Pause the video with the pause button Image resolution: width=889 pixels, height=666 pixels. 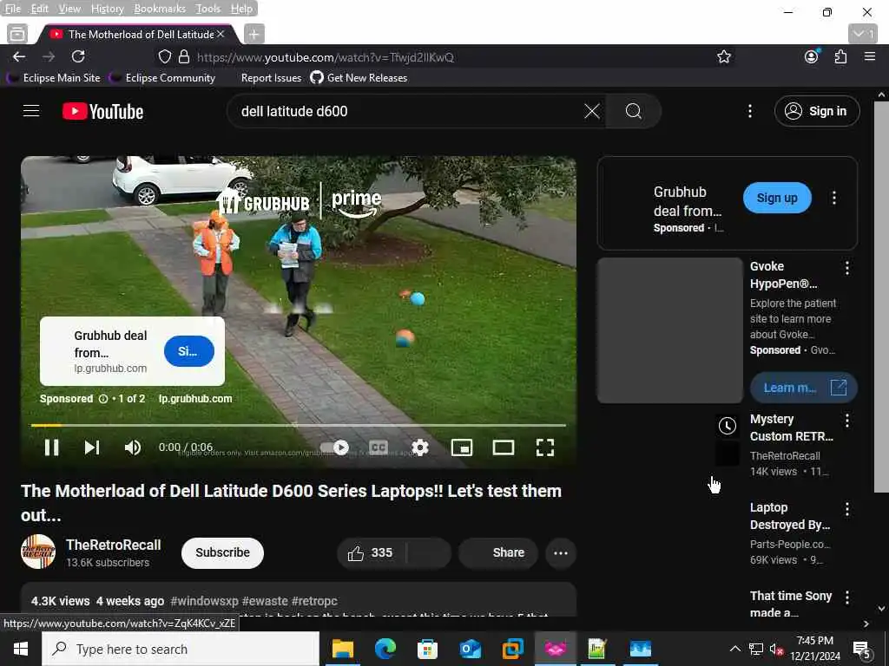tap(51, 447)
